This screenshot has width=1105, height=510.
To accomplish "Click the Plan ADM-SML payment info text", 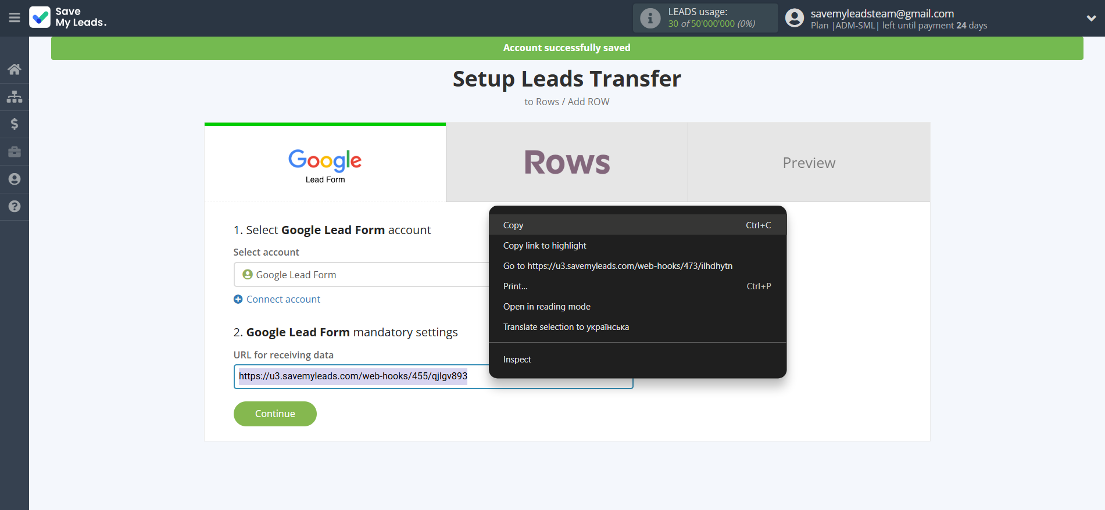I will [x=899, y=26].
